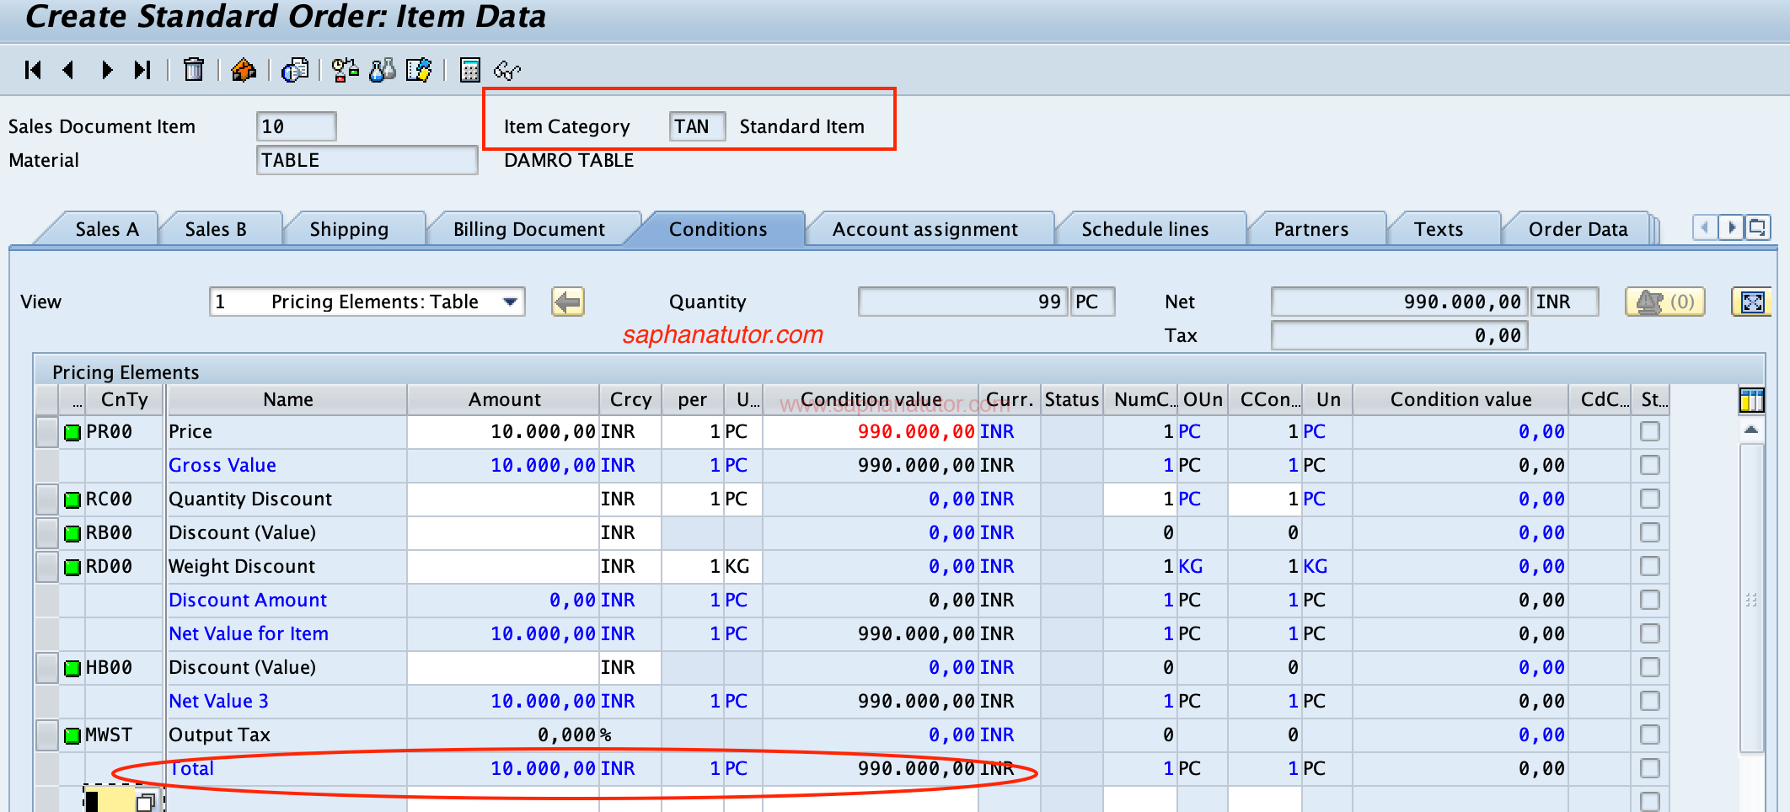This screenshot has width=1790, height=812.
Task: Click the Sales Document Item field
Action: 296,126
